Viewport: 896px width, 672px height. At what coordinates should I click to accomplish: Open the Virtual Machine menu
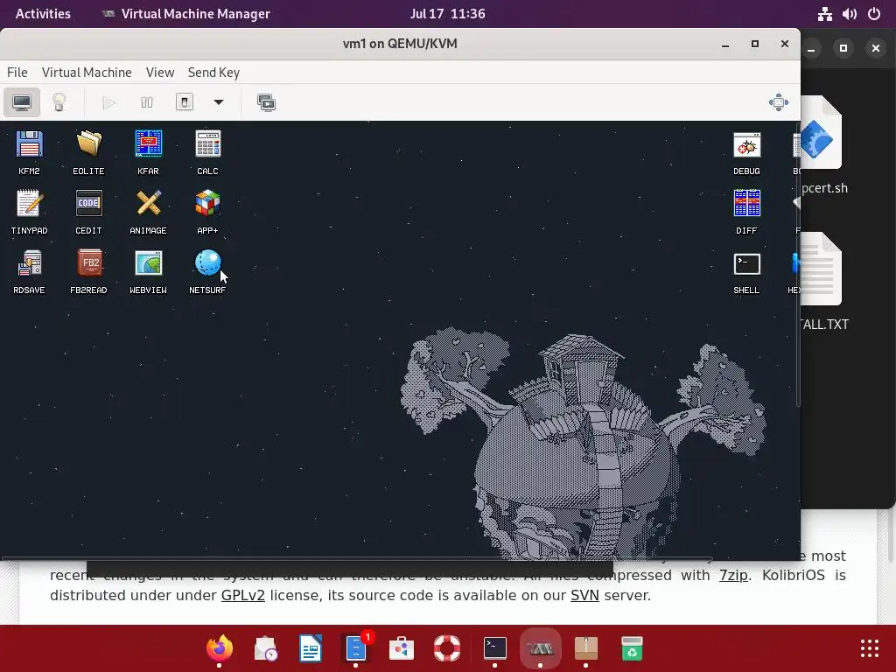(x=87, y=73)
